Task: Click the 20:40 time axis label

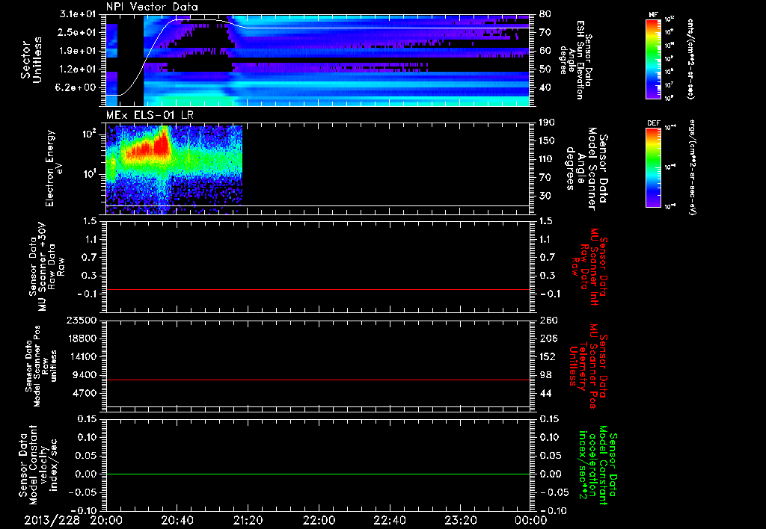Action: coord(177,521)
